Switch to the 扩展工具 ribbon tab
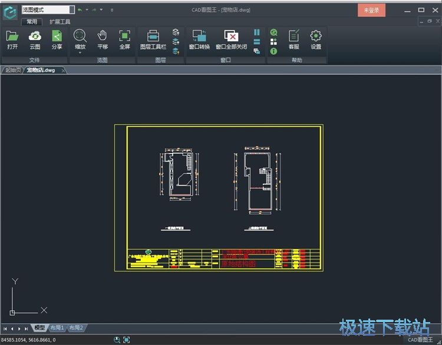 point(60,22)
